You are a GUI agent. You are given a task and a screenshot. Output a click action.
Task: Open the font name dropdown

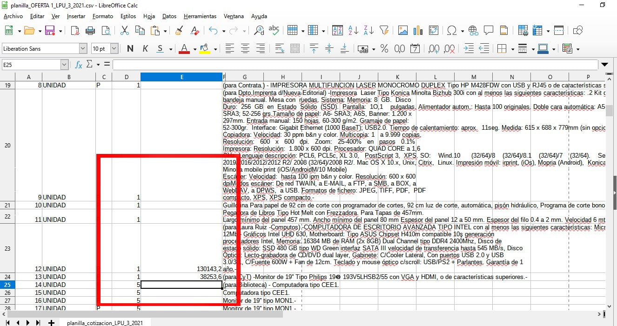coord(83,48)
